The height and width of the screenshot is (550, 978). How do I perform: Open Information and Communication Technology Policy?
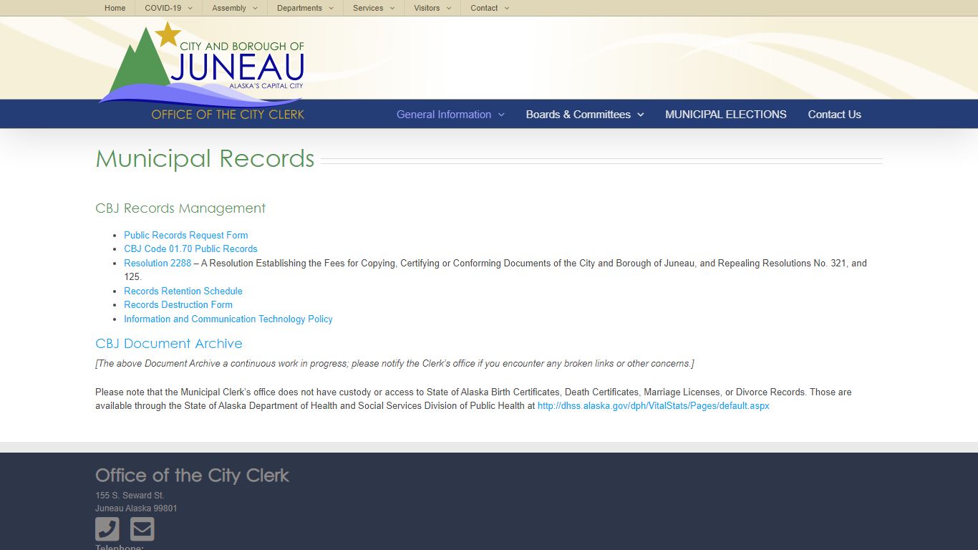tap(228, 319)
